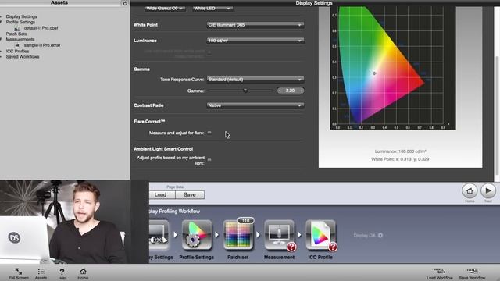500x281 pixels.
Task: Click the white point marker on chromaticity diagram
Action: tap(374, 73)
